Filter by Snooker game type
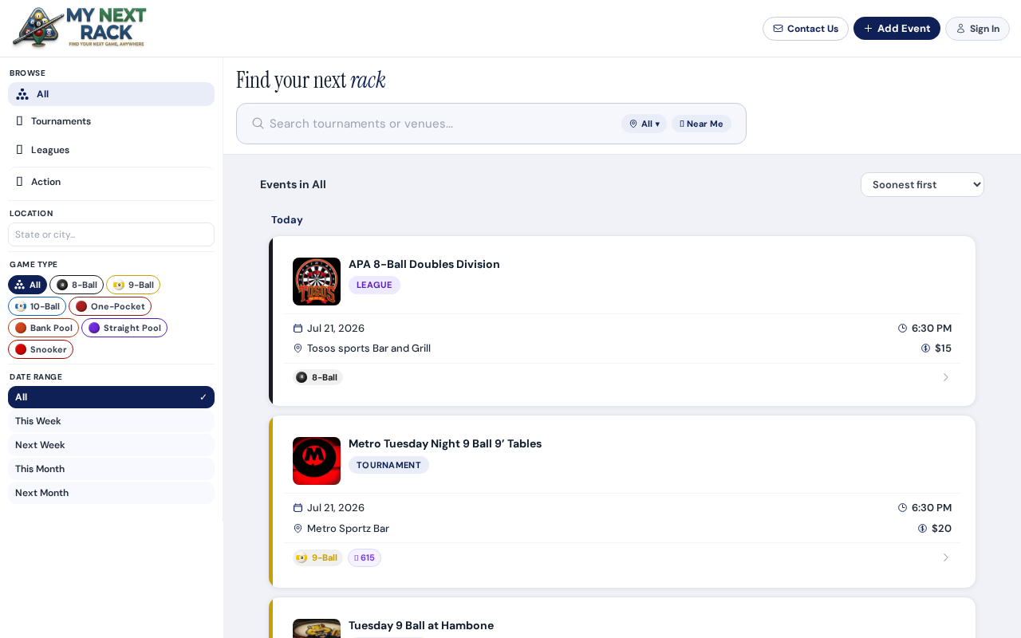 pos(41,349)
